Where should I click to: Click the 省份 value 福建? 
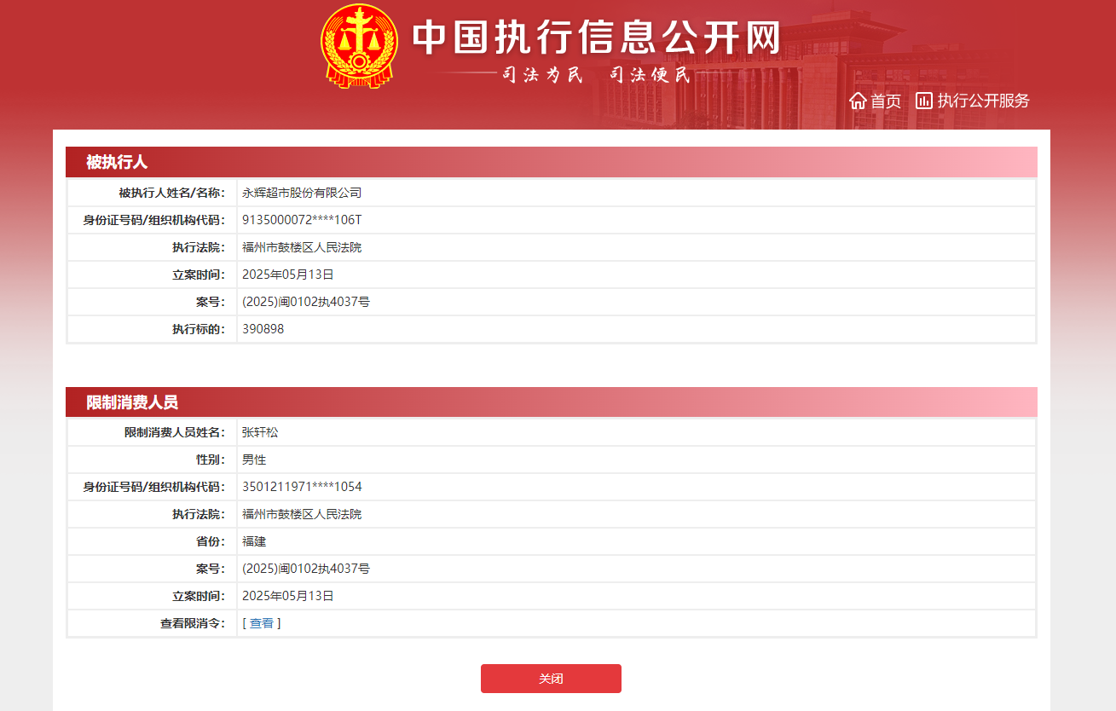tap(254, 541)
